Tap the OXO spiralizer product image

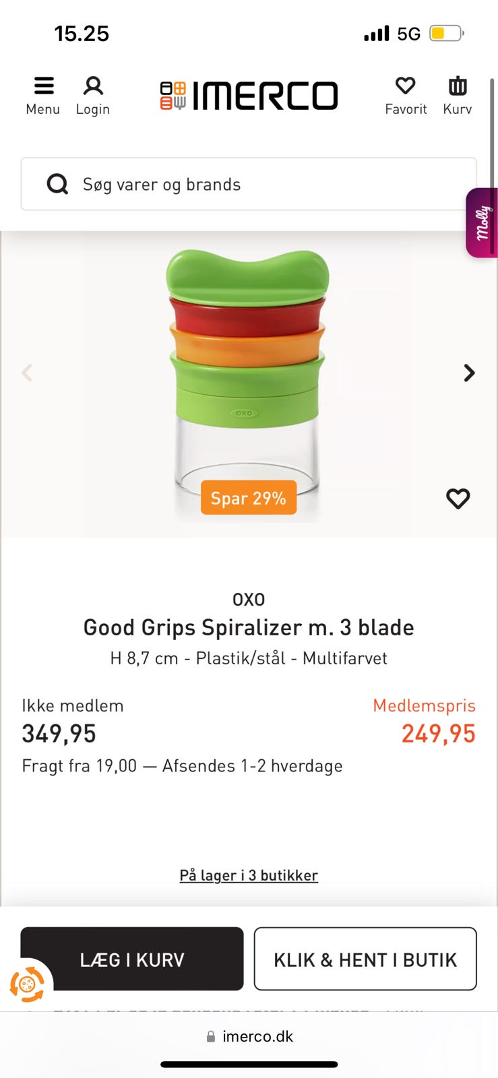[x=248, y=377]
